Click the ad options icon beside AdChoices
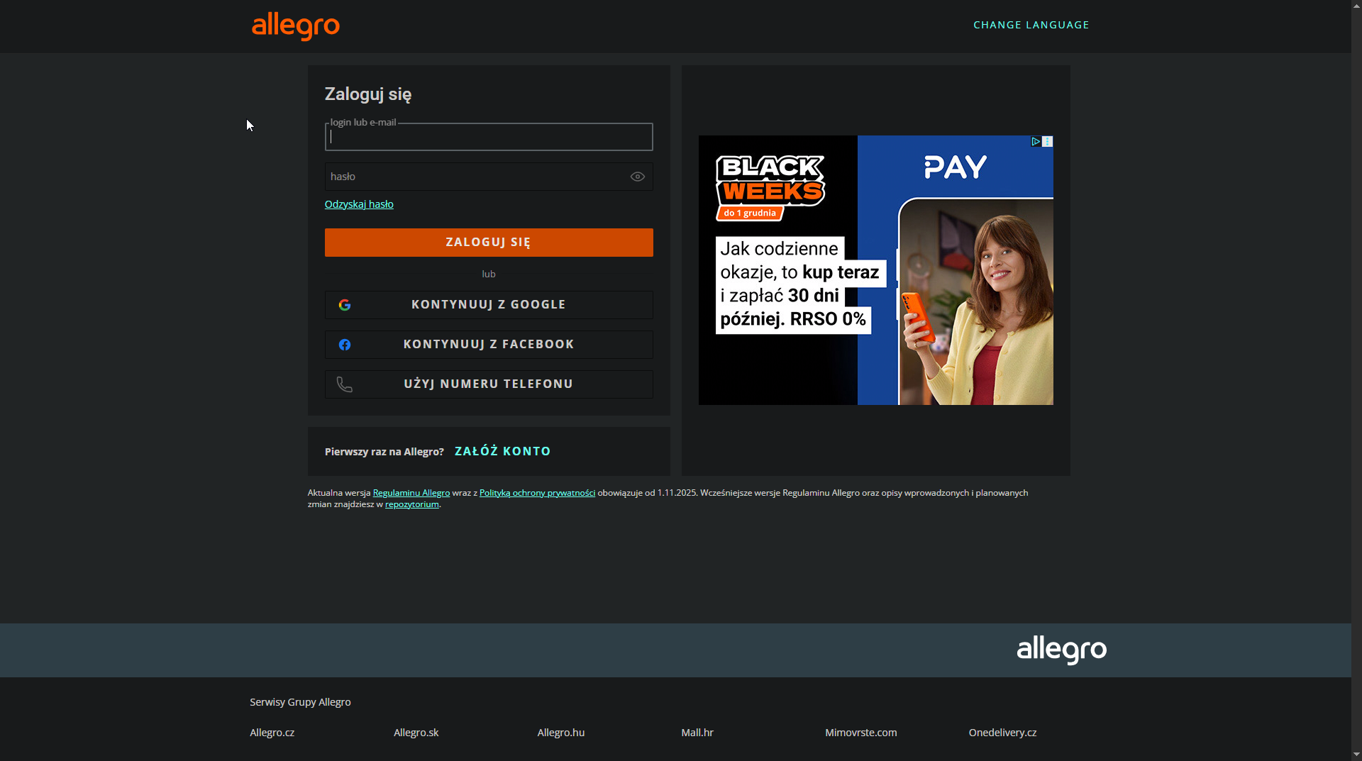 [1047, 142]
